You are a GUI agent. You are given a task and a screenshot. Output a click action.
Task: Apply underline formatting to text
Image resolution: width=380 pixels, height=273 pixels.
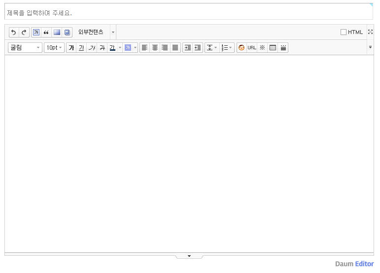pos(81,48)
